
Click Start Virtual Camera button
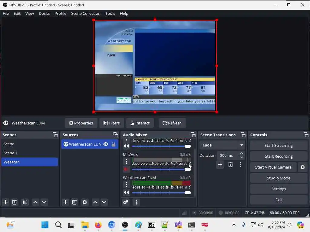(273, 167)
